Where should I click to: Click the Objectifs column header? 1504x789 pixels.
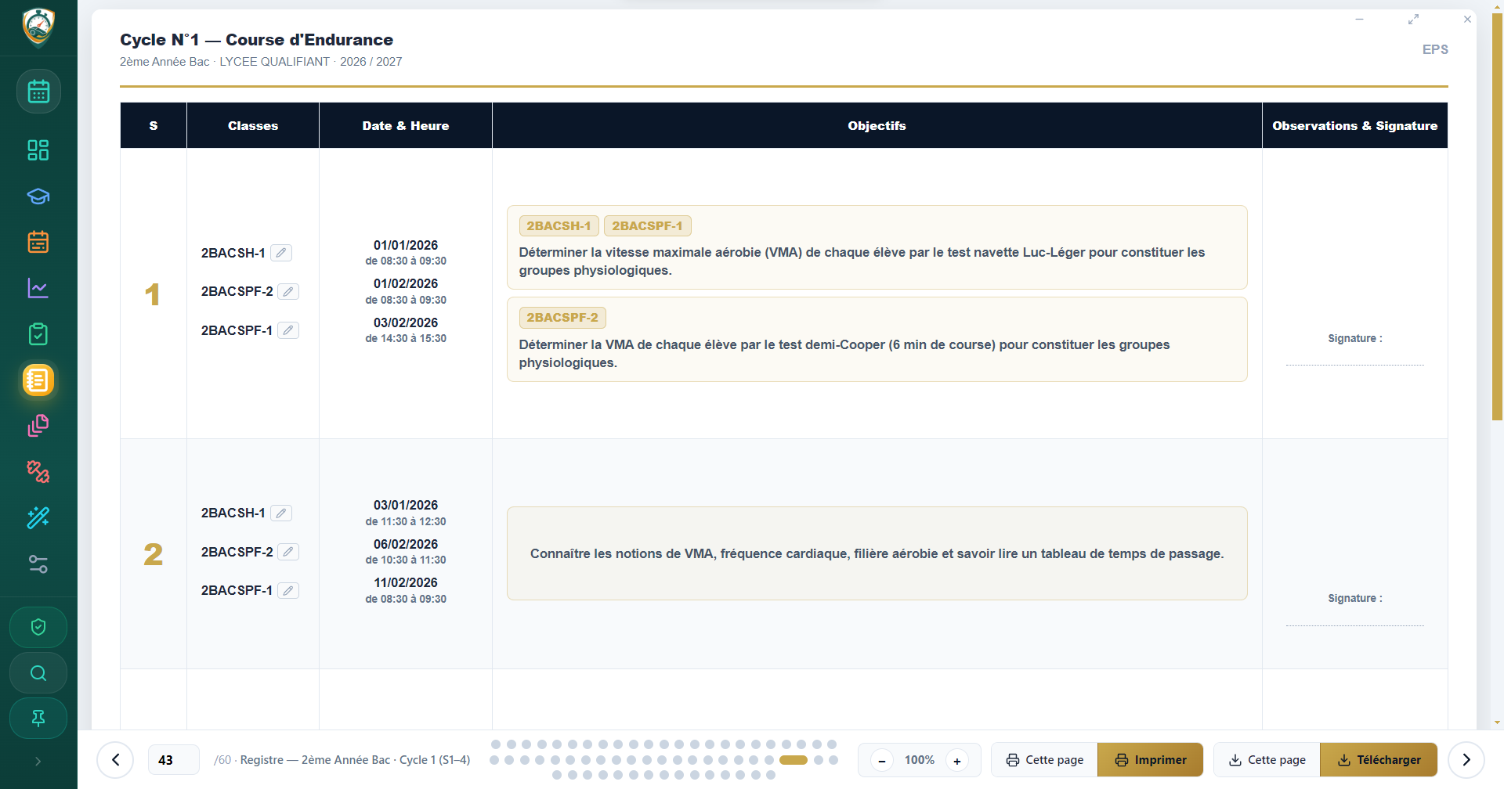click(x=877, y=125)
